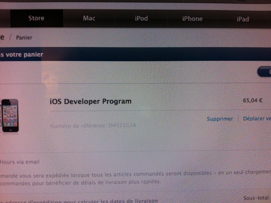
Task: Click the Numéro de référence D4521G/A text
Action: coord(93,126)
